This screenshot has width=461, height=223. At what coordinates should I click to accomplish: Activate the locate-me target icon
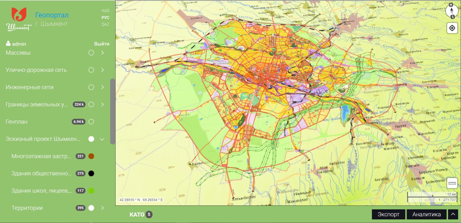452,28
